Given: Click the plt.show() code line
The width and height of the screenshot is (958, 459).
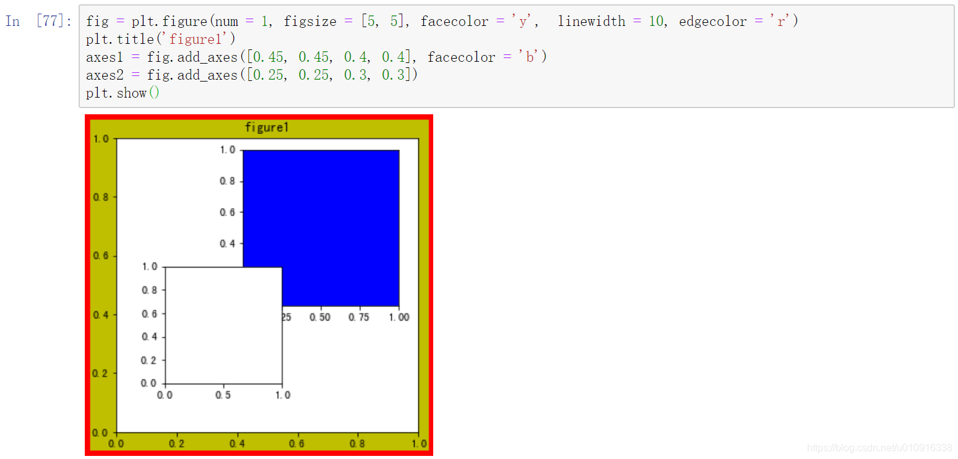Looking at the screenshot, I should (x=123, y=93).
